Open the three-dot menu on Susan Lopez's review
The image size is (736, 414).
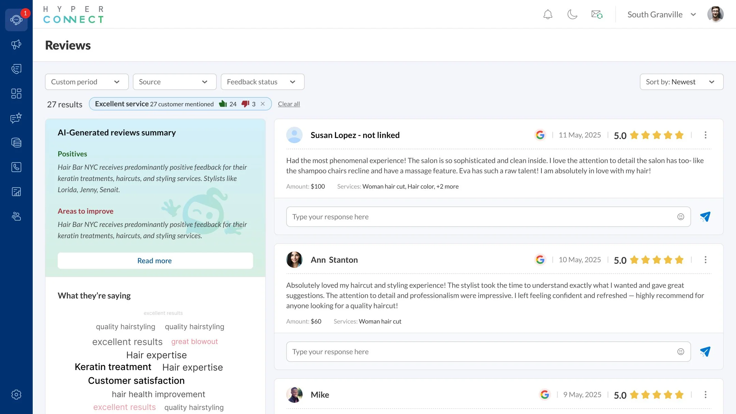coord(705,135)
